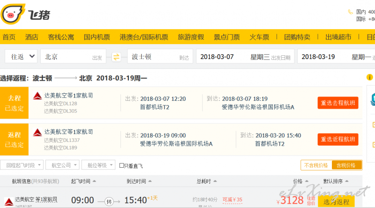Viewport: 375px width, 208px height.
Task: Open 旅游度假 menu item
Action: coord(191,37)
